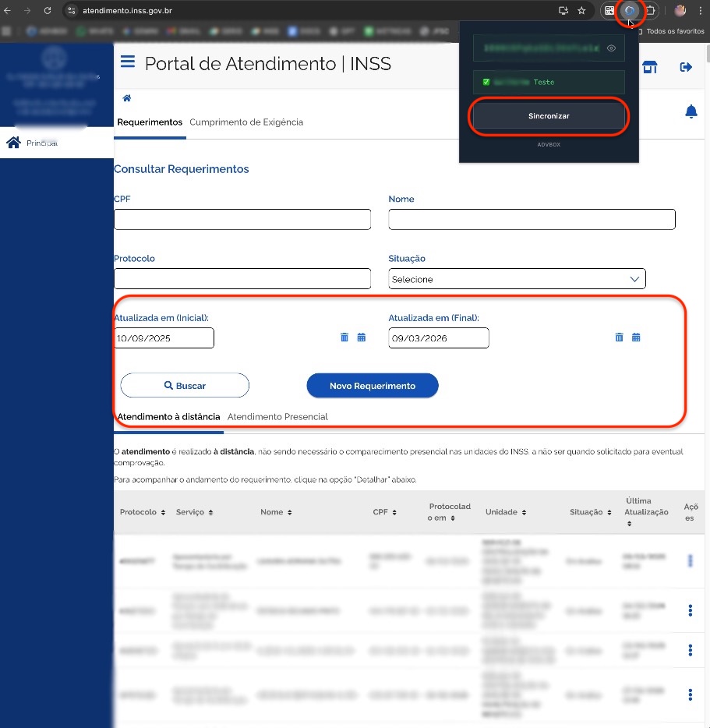Expand the Situação dropdown
Screen dimensions: 710x728
(x=517, y=279)
